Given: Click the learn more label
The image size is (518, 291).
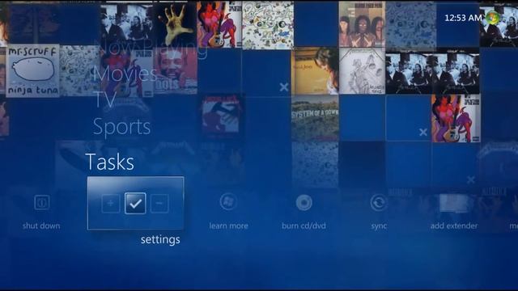Looking at the screenshot, I should pyautogui.click(x=228, y=226).
